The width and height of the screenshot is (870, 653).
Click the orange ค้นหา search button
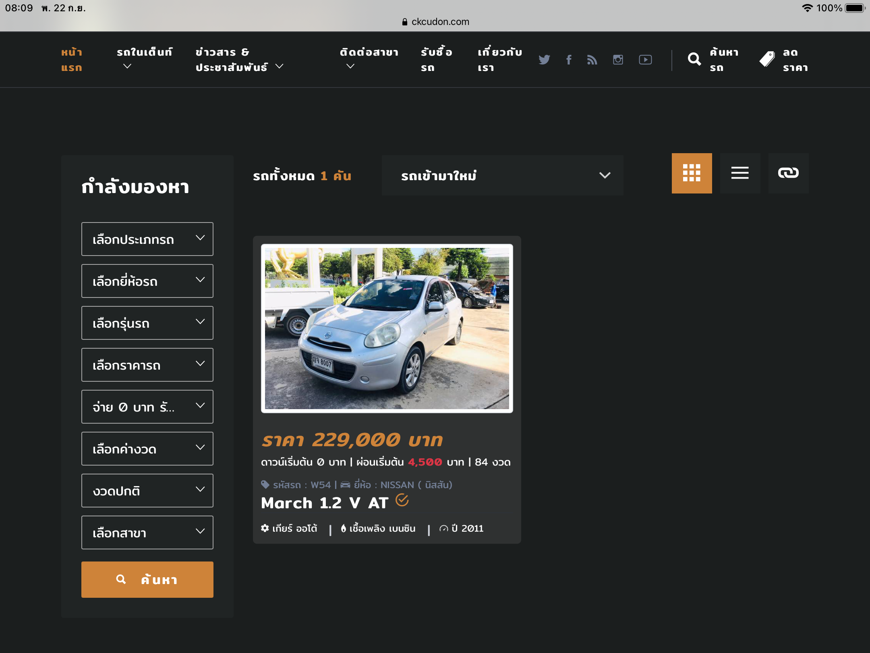pos(147,580)
